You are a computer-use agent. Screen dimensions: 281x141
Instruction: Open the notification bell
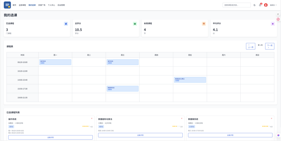pos(260,5)
